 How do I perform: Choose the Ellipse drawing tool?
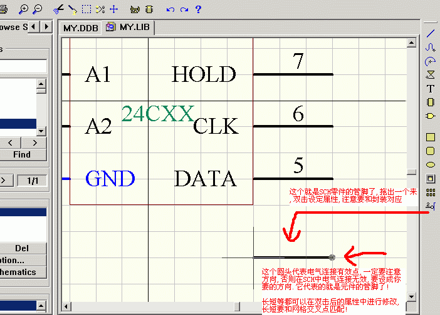click(431, 165)
